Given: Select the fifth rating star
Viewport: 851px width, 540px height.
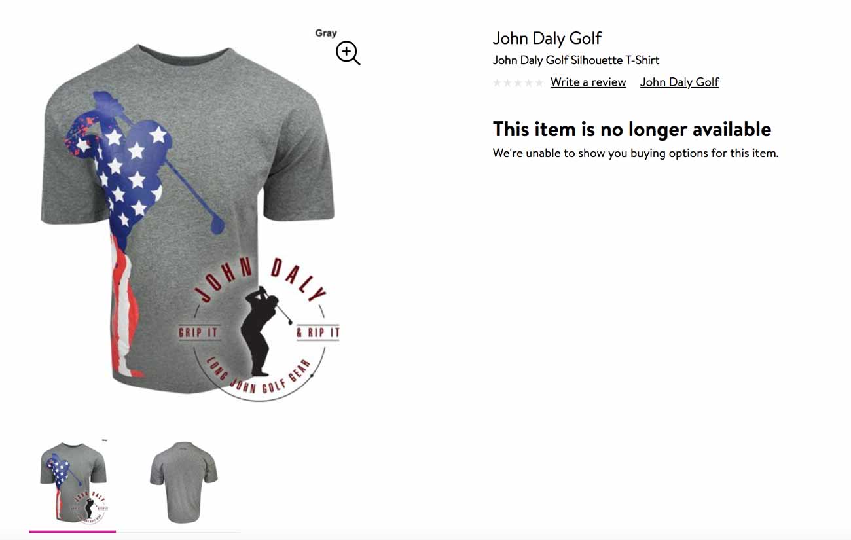Looking at the screenshot, I should (x=539, y=82).
